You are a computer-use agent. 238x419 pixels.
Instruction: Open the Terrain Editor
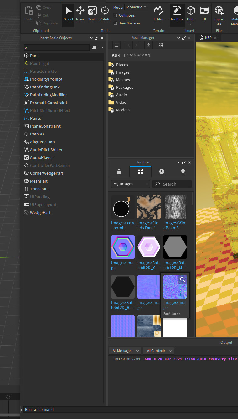(159, 13)
